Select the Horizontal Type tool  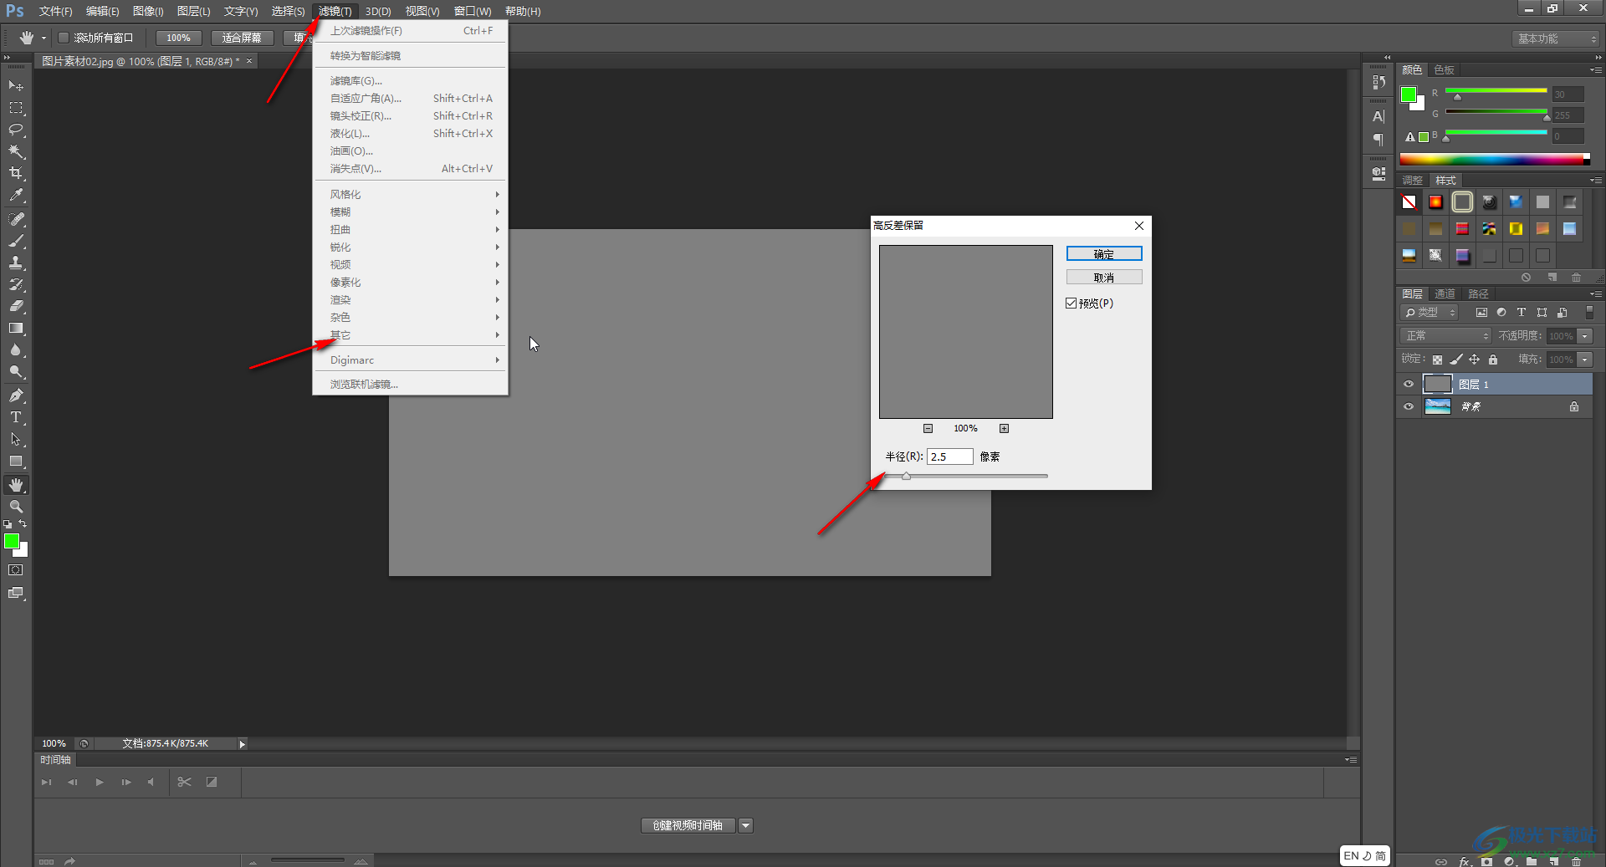coord(16,417)
